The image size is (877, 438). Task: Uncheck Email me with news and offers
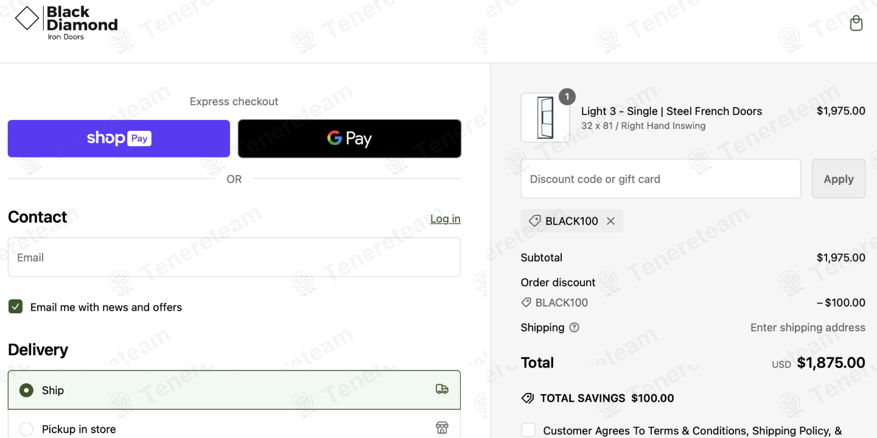(16, 307)
